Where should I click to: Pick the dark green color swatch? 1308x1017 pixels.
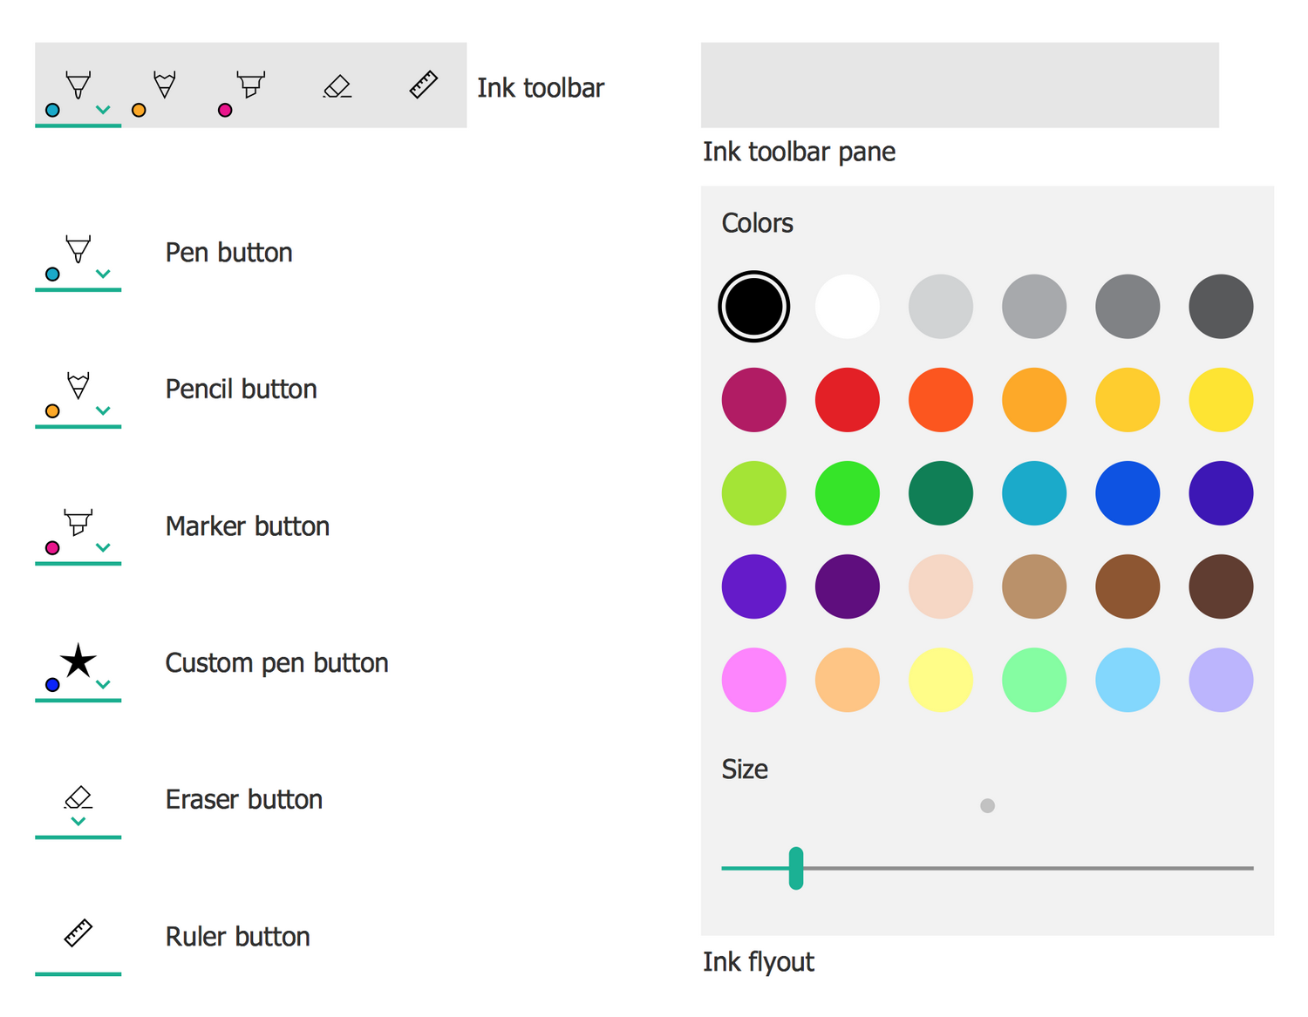(941, 493)
